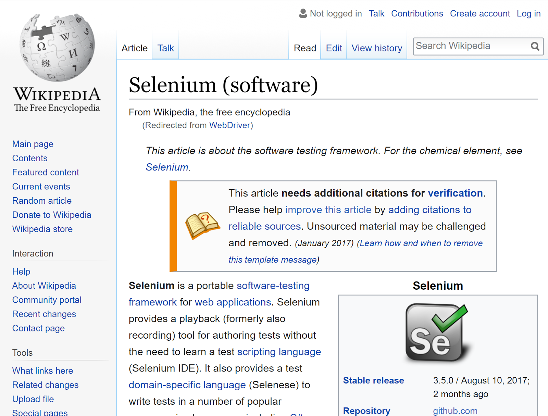Screen dimensions: 548x416
Task: Open the Stable release infobox link
Action: click(x=373, y=380)
